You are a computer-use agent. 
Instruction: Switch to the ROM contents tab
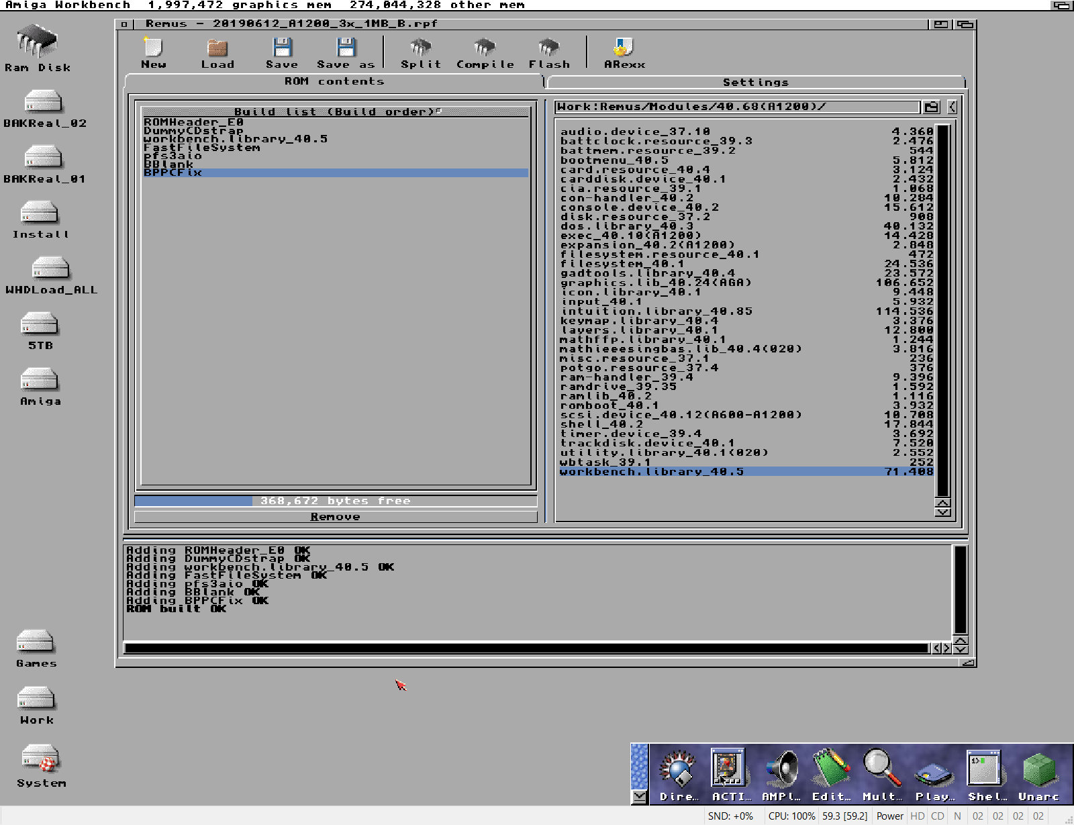coord(334,81)
